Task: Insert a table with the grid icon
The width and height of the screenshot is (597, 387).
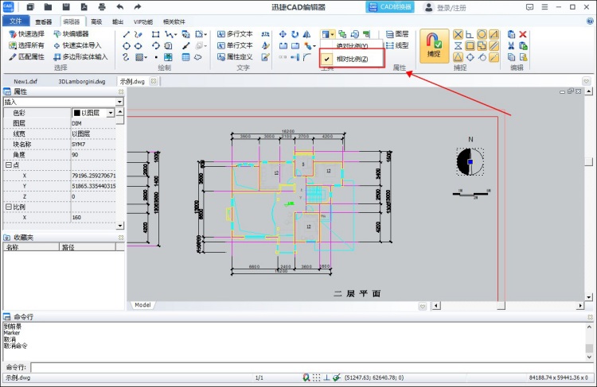Action: [185, 57]
